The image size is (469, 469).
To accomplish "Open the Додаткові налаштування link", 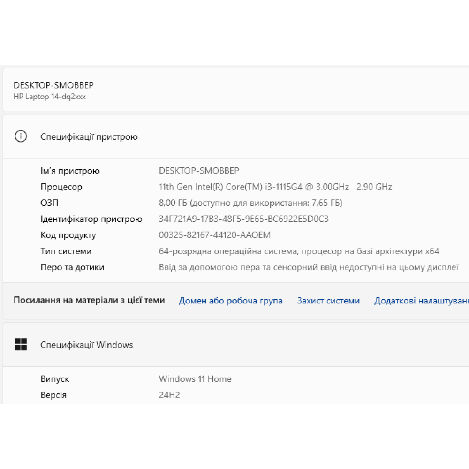I will (421, 301).
